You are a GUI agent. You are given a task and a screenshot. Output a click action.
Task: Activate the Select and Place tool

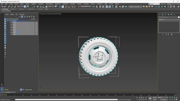pos(46,7)
